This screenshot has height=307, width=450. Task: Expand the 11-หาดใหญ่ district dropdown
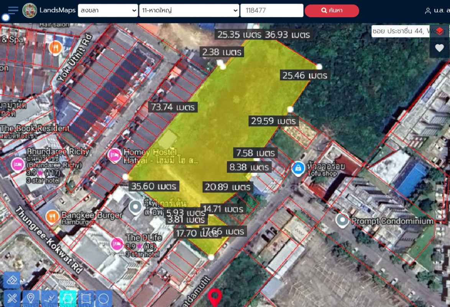pyautogui.click(x=189, y=10)
